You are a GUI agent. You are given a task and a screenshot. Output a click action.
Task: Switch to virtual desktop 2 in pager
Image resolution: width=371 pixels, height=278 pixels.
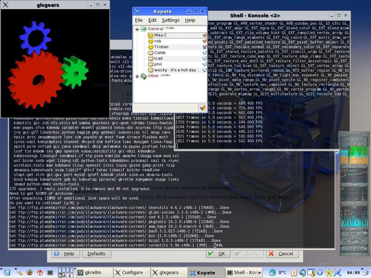[x=69, y=270]
